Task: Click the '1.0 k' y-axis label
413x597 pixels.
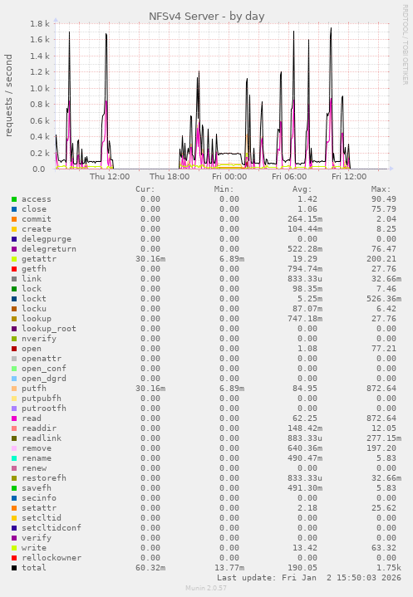Action: click(x=40, y=88)
